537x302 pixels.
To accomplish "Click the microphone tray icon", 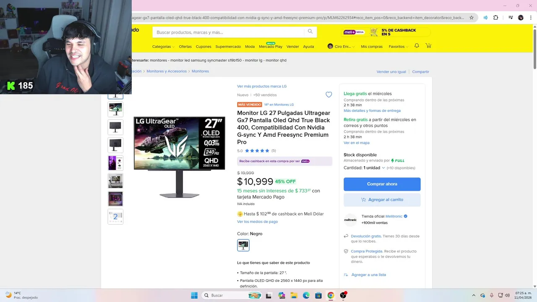I will (x=492, y=295).
